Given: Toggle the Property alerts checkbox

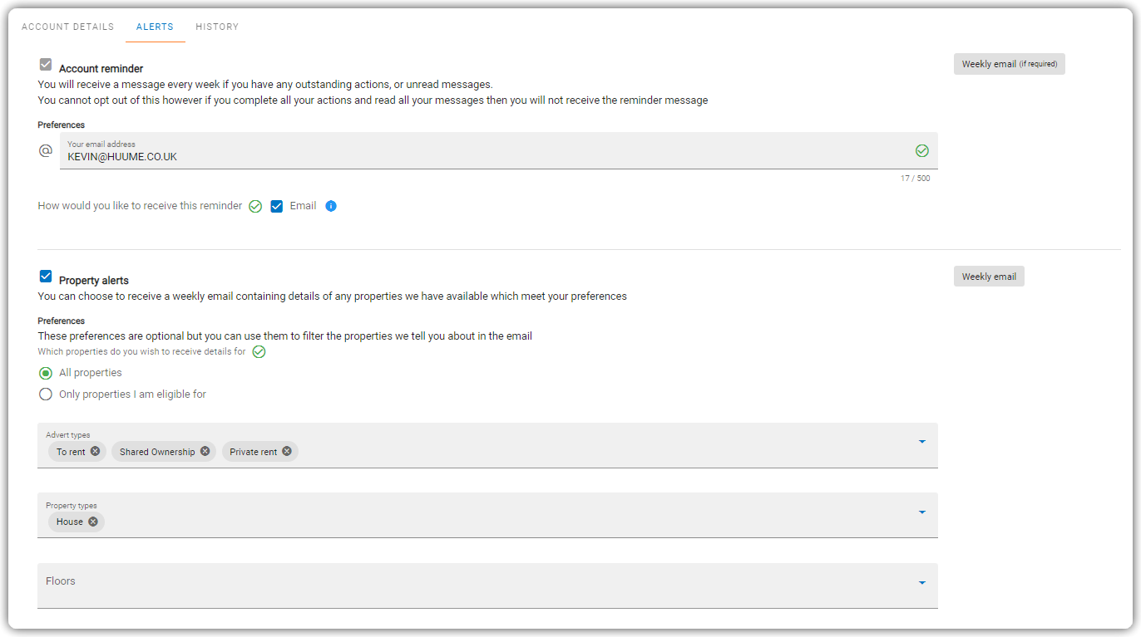Looking at the screenshot, I should click(x=46, y=276).
